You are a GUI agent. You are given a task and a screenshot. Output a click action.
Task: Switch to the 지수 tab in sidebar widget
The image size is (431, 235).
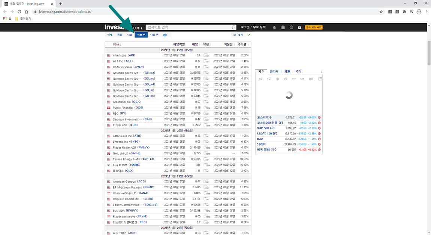click(x=261, y=71)
